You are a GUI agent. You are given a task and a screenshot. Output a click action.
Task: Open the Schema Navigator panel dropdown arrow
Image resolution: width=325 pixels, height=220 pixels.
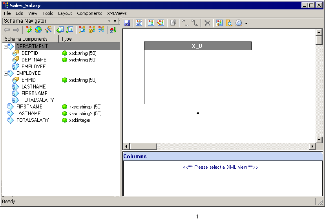pos(109,21)
